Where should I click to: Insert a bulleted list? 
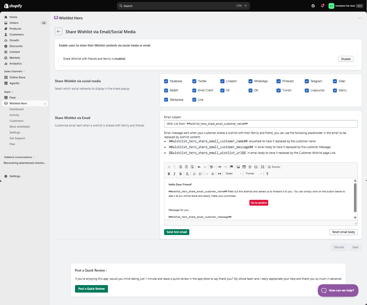click(x=200, y=174)
